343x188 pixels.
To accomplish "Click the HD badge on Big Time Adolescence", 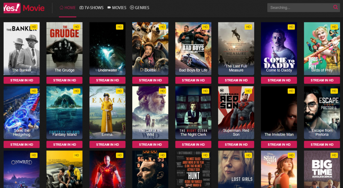I will coord(334,155).
